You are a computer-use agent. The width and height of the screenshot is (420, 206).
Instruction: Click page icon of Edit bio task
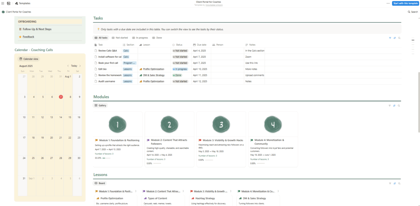point(96,69)
